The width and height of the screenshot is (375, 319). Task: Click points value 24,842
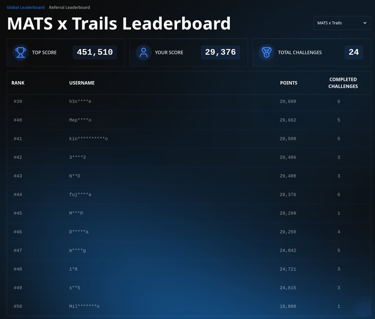pyautogui.click(x=288, y=251)
